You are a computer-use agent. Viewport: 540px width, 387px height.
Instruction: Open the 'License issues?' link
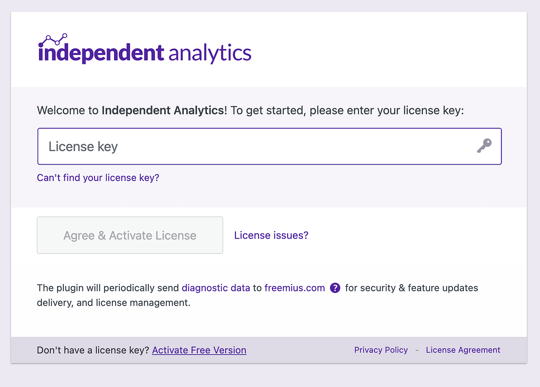[x=271, y=235]
